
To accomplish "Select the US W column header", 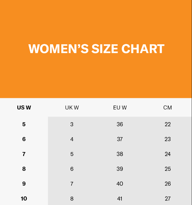I will pyautogui.click(x=24, y=108).
